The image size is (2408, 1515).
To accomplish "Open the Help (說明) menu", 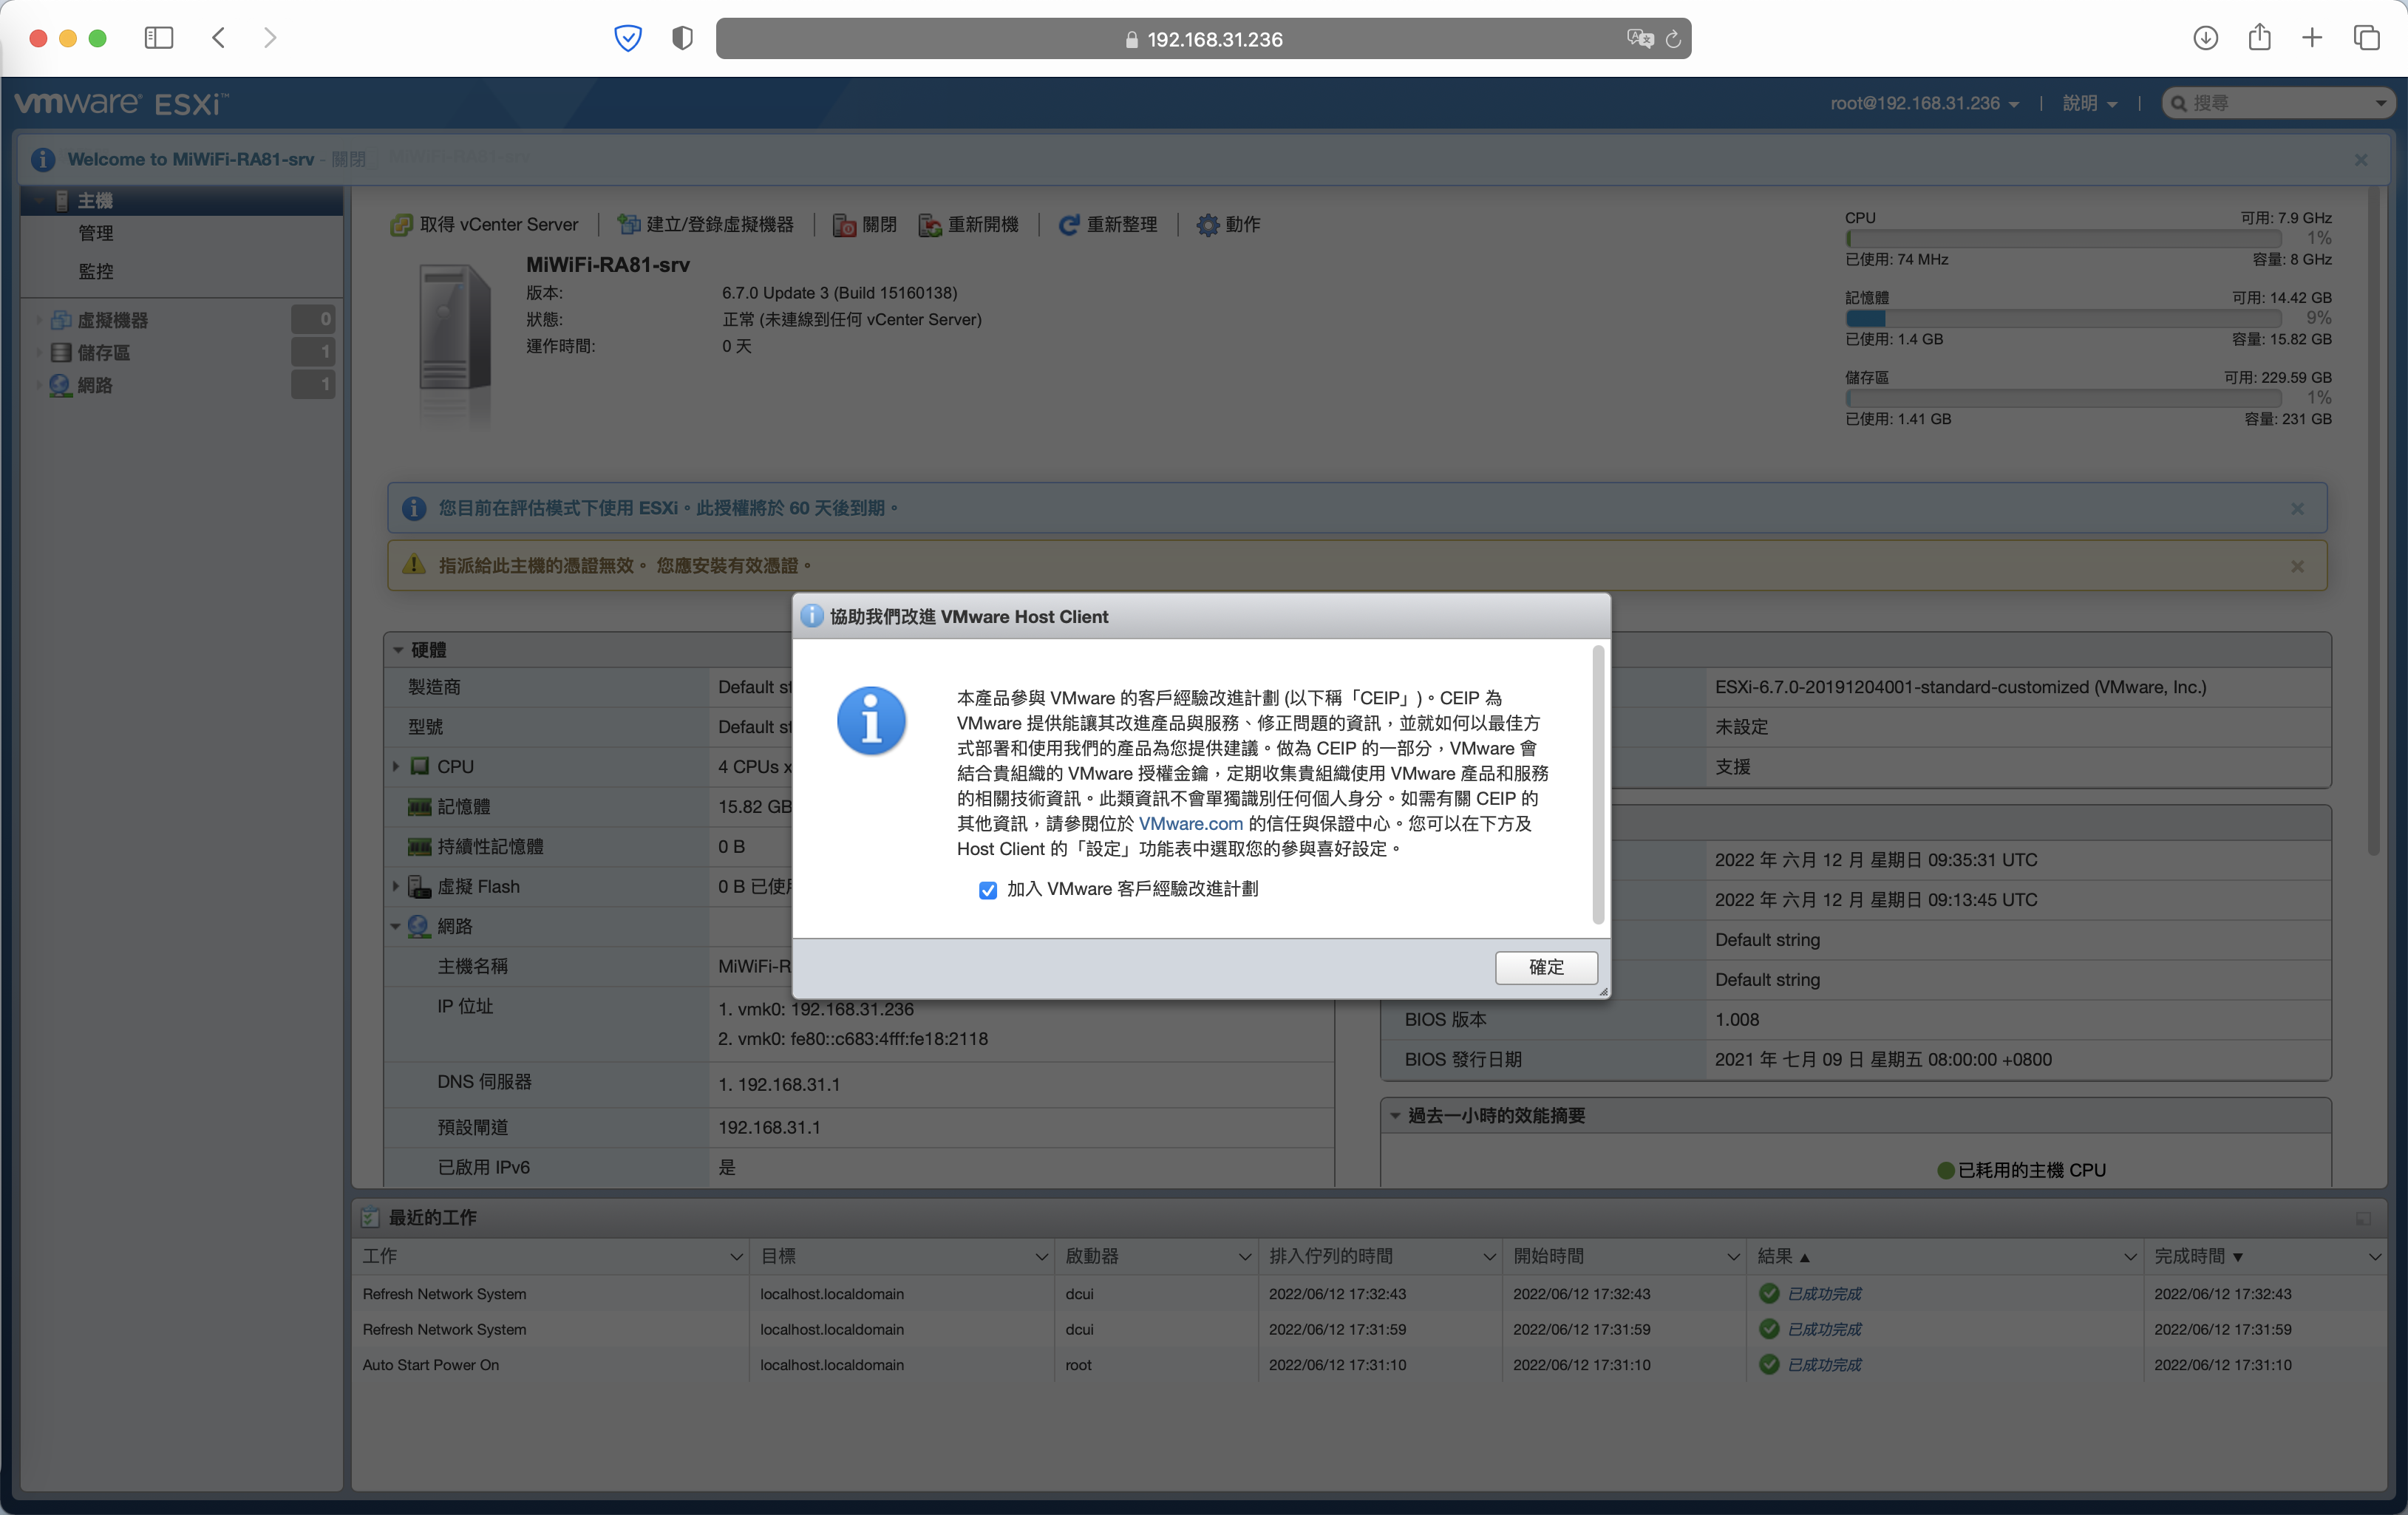I will click(x=2089, y=103).
